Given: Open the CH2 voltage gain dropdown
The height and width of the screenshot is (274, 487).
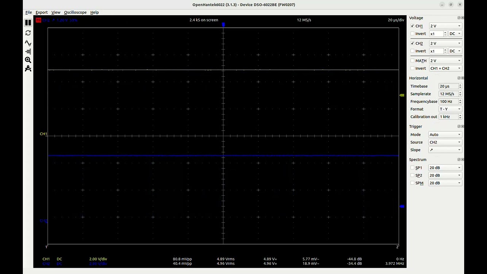Looking at the screenshot, I should 445,43.
